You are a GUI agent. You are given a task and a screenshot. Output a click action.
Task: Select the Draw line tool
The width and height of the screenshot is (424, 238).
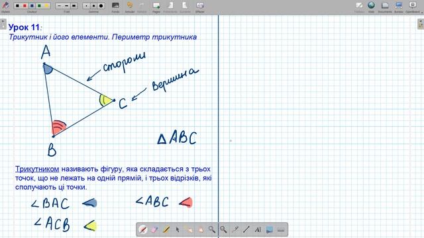coord(246,229)
